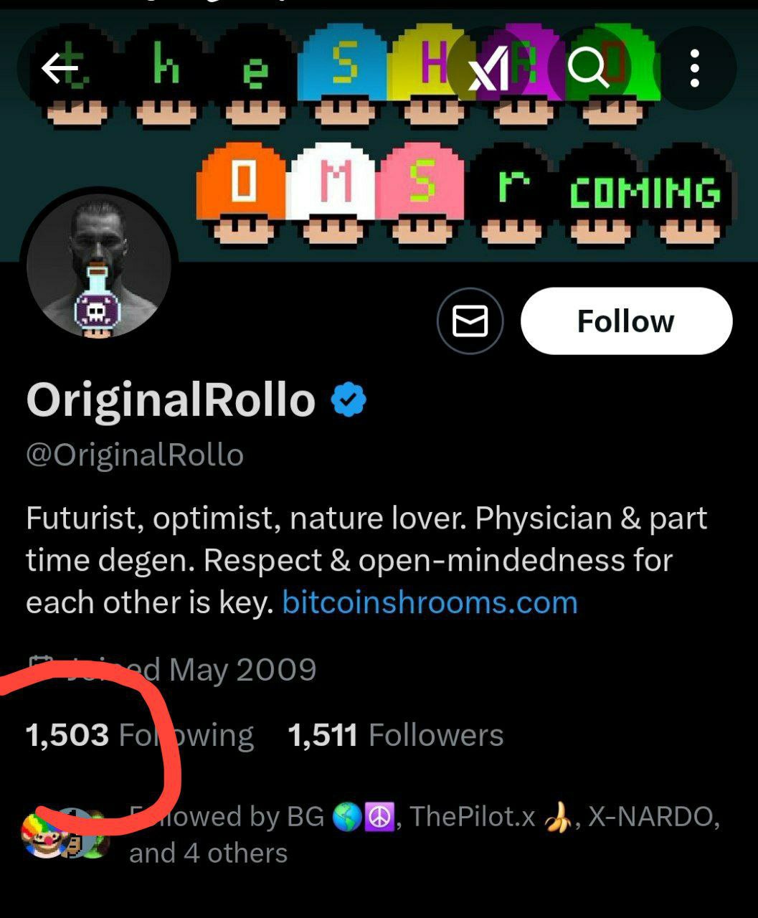Screen dimensions: 758x918
Task: Open Grok via the xAI icon
Action: 488,69
